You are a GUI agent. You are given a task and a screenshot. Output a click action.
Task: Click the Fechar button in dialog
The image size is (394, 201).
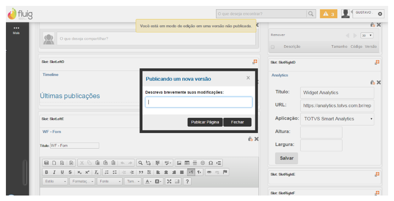coord(238,122)
